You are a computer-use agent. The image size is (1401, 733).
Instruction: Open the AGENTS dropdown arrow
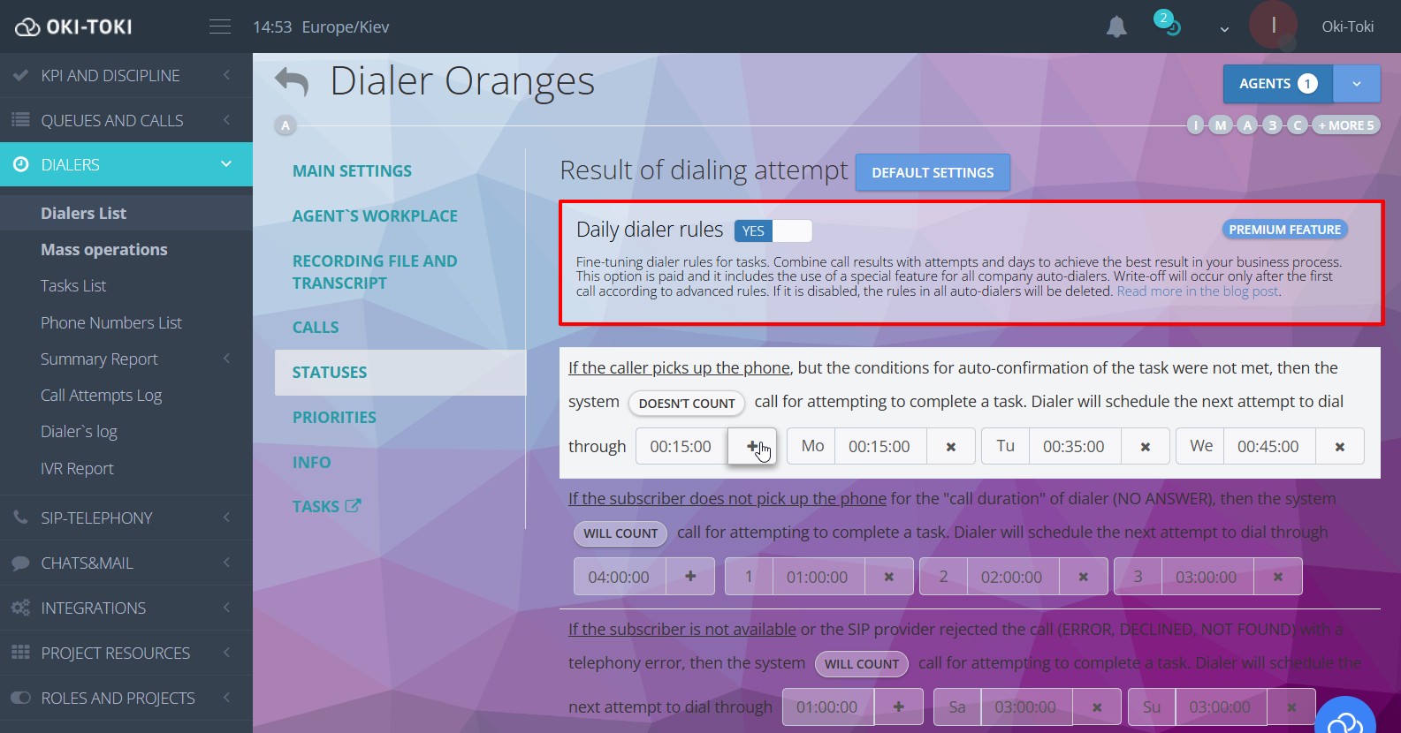tap(1356, 84)
